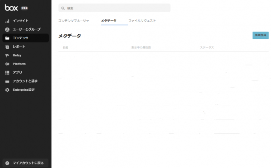Viewport: 271px width, 168px height.
Task: Click the ユーザーとグループ person icon
Action: 7,29
